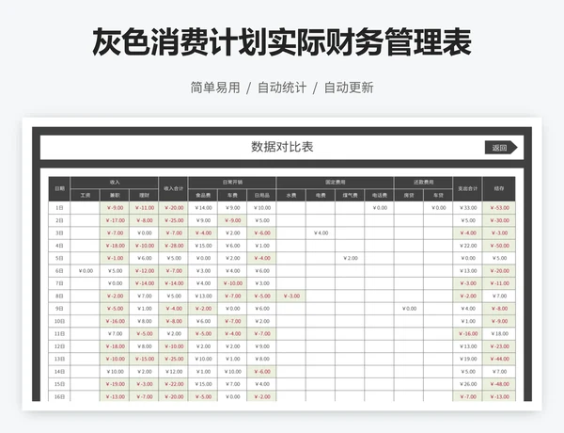
Task: Click the ¥-12.00 理财 cell in 6日 row
Action: pyautogui.click(x=144, y=271)
